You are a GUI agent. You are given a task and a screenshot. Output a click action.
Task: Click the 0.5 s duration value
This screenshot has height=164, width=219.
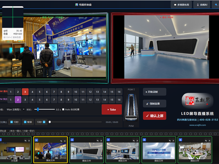tap(58, 110)
